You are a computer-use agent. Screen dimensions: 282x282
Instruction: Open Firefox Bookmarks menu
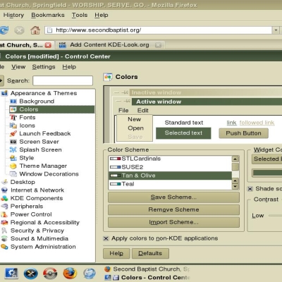(48, 15)
